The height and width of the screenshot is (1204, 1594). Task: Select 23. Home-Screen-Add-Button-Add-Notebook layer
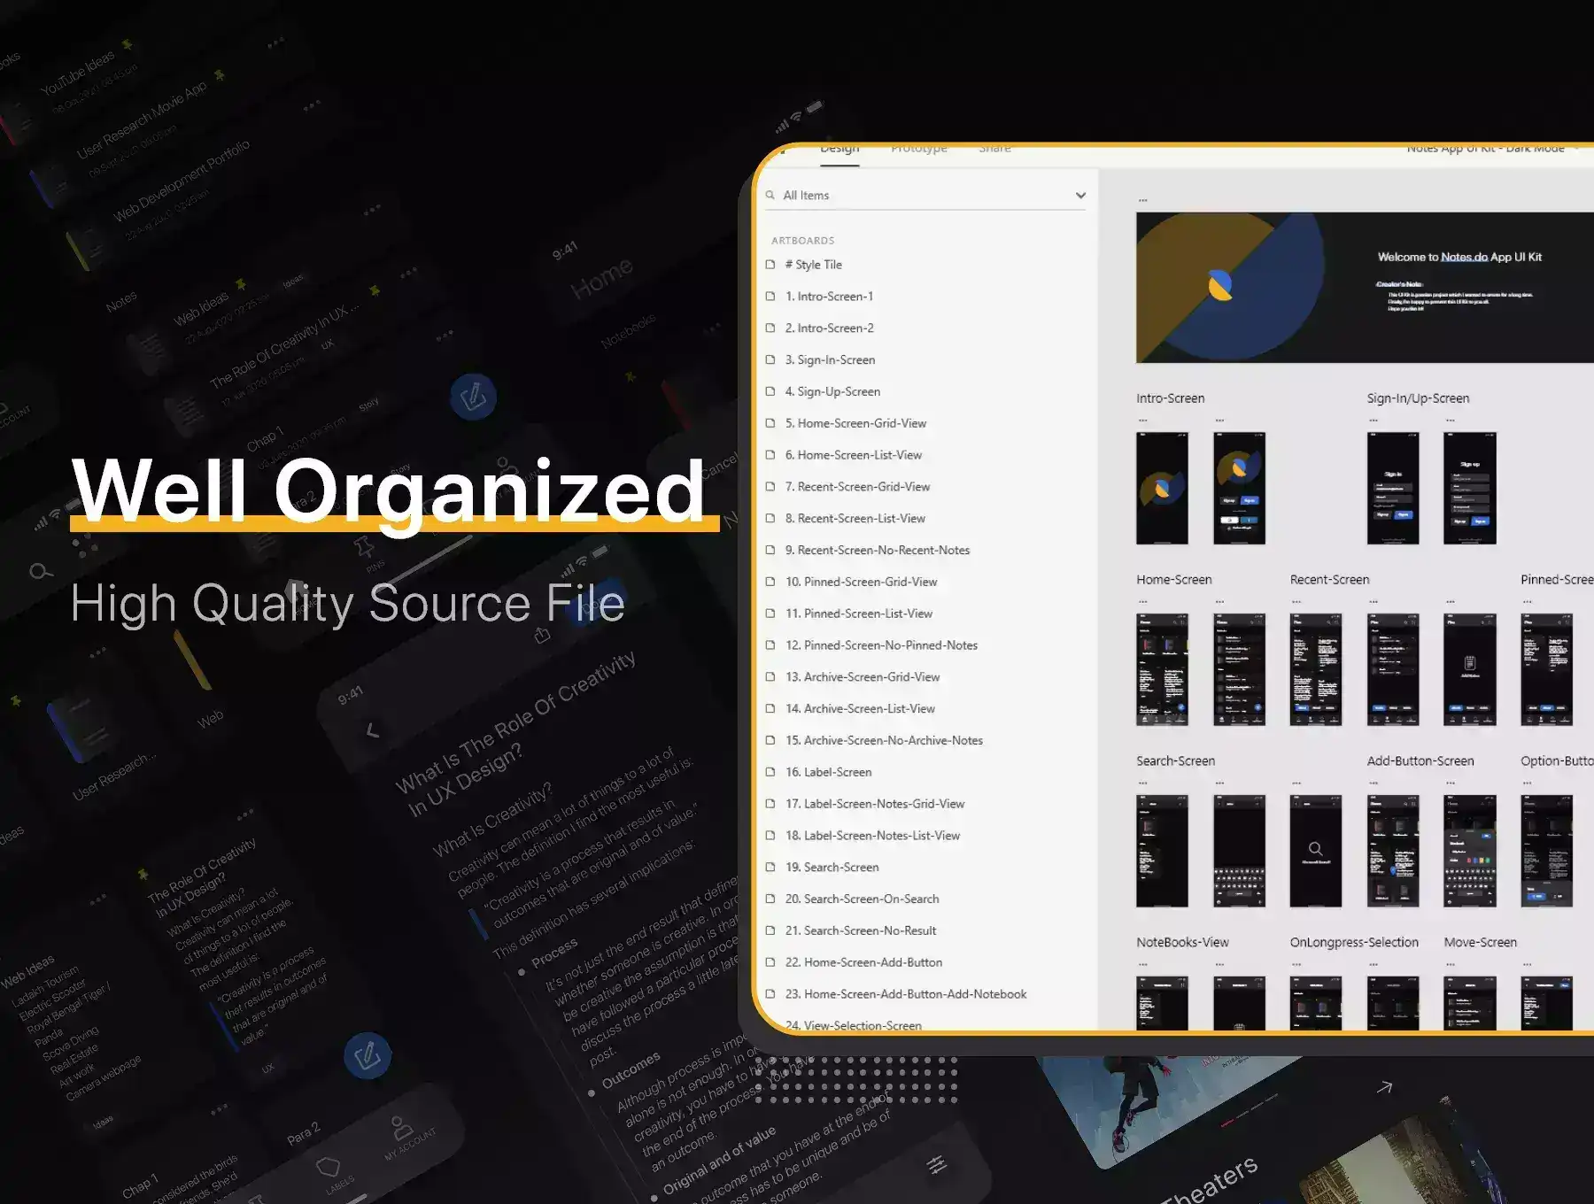pos(905,994)
